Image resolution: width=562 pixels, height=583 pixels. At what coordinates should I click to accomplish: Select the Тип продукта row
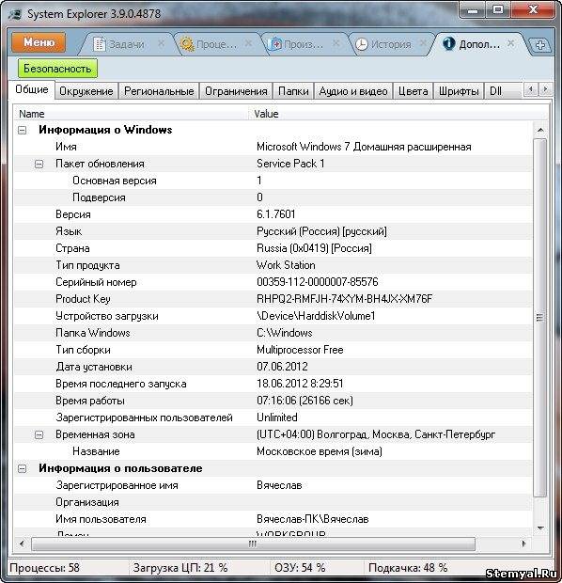click(x=273, y=265)
